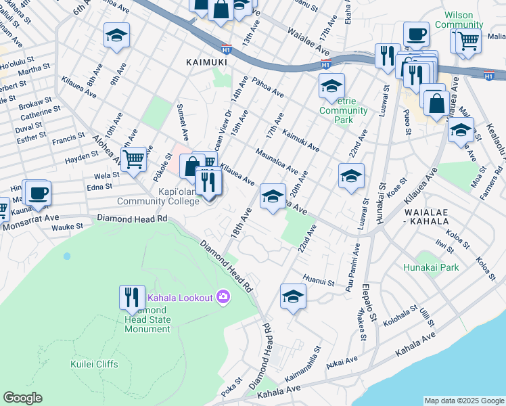This screenshot has width=506, height=406.
Task: Select the Petrie Community Park label
Action: (344, 110)
